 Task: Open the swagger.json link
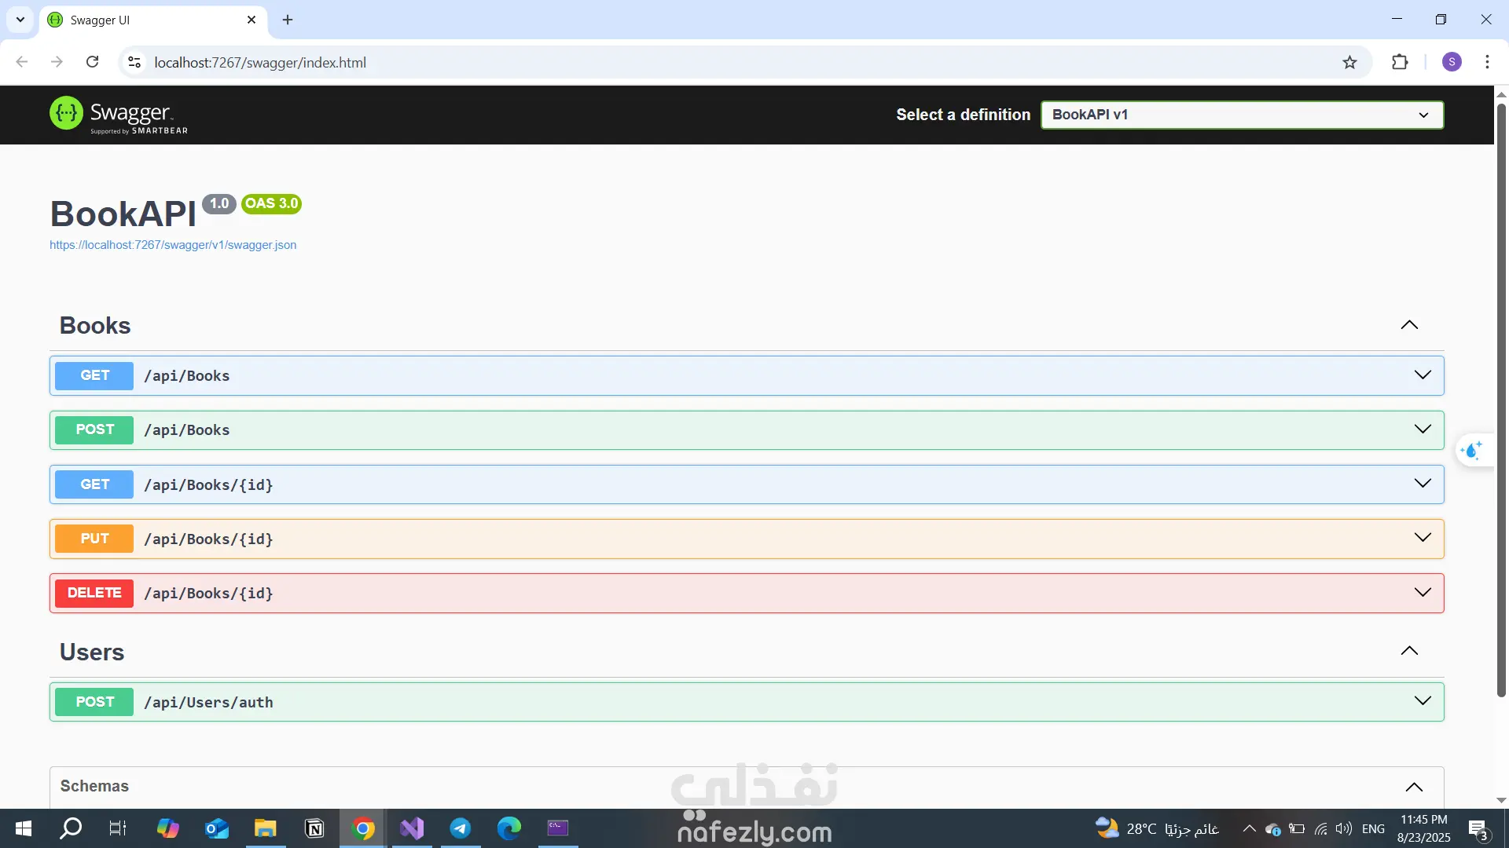coord(173,245)
